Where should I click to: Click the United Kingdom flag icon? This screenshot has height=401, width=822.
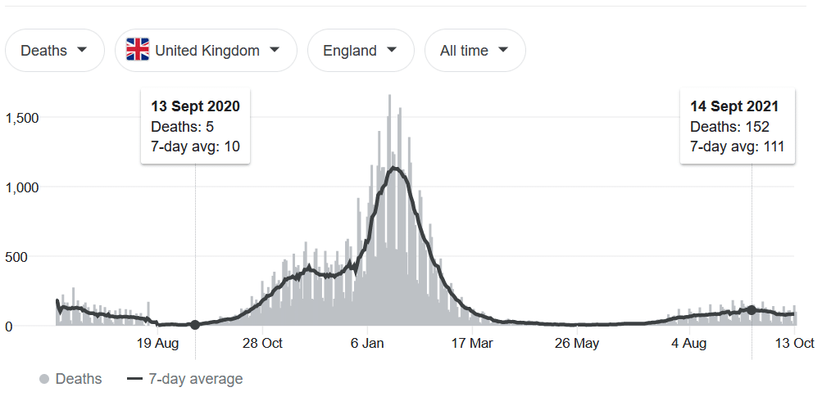click(137, 51)
